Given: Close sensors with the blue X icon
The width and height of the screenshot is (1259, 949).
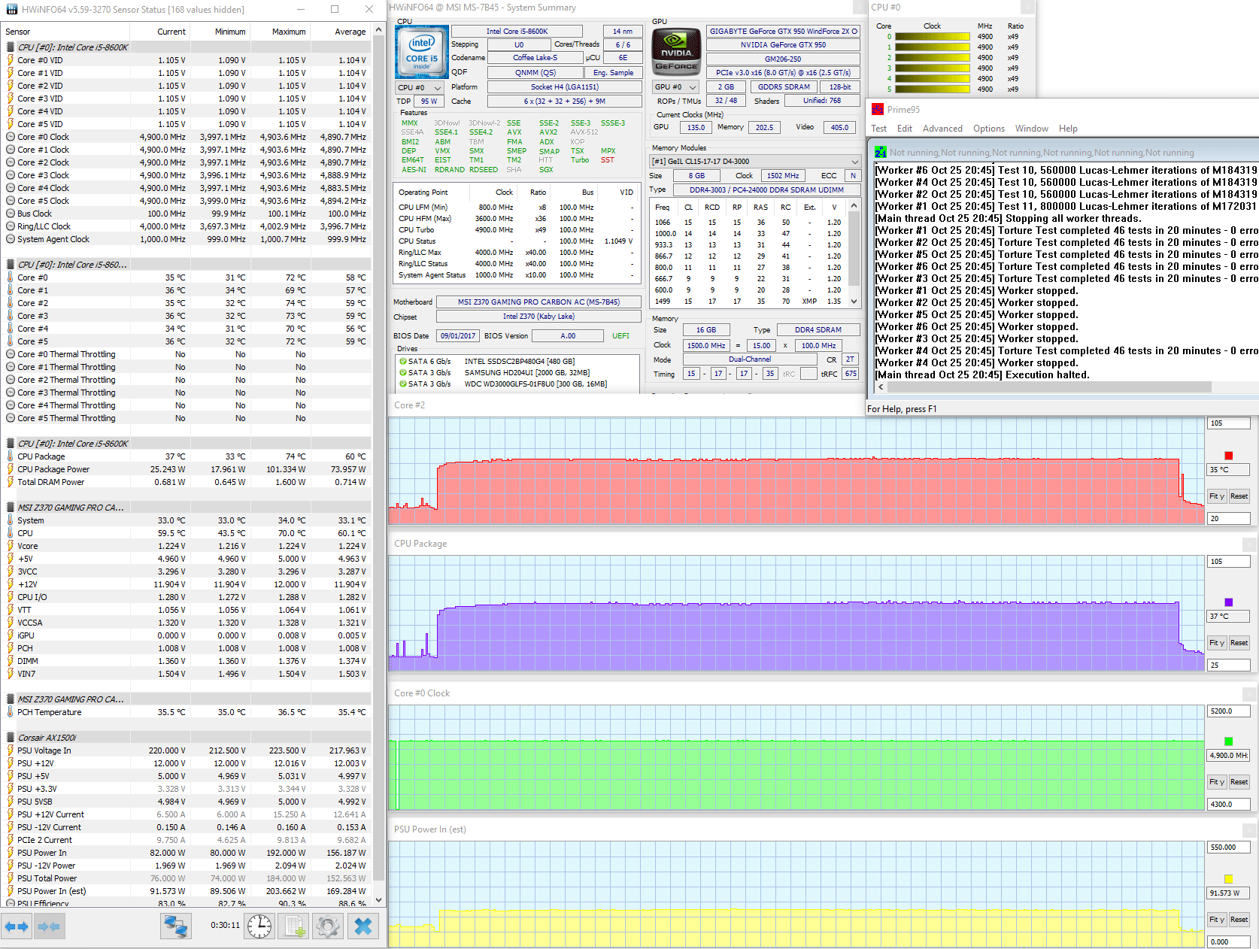Looking at the screenshot, I should (x=363, y=926).
